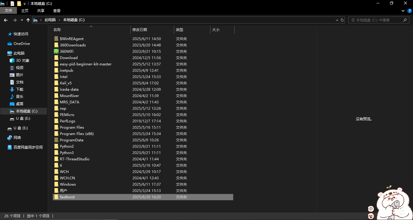Select MRS_DATA folder name
413x220 pixels.
click(x=70, y=102)
